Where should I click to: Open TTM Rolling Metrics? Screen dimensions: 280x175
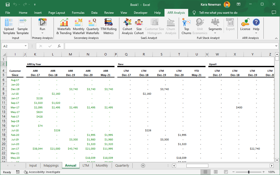tap(108, 25)
